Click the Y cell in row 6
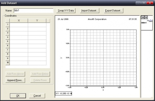The height and width of the screenshot is (101, 155). pos(37,46)
